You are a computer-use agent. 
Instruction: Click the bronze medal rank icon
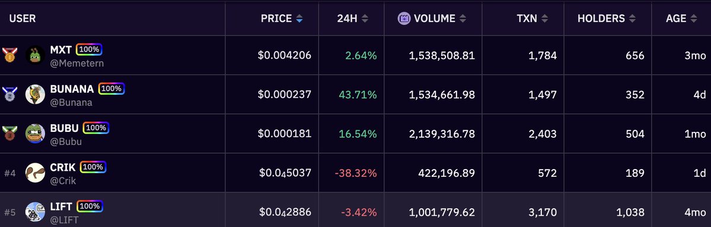9,134
